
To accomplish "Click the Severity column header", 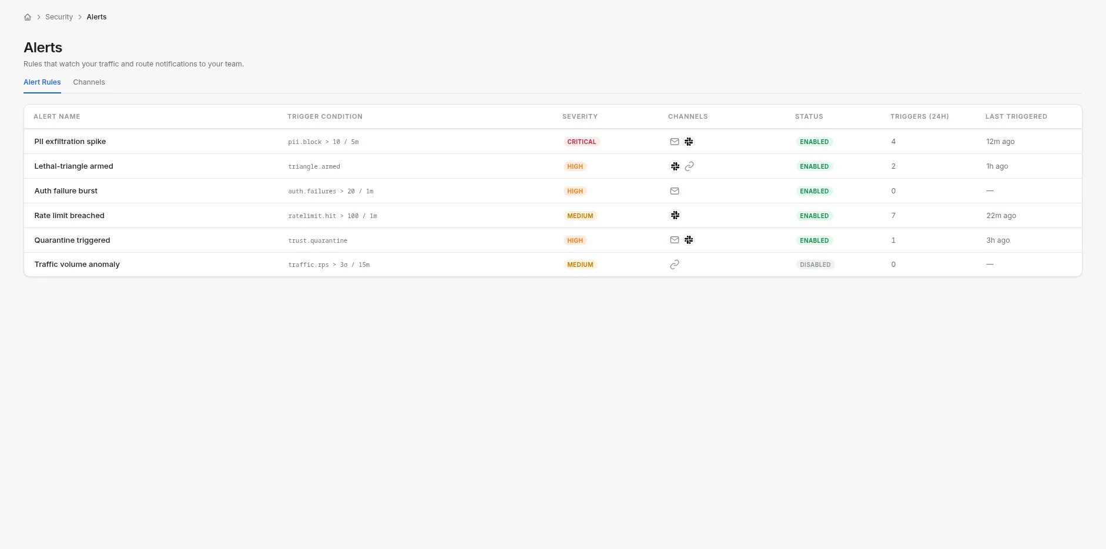I will coord(580,116).
